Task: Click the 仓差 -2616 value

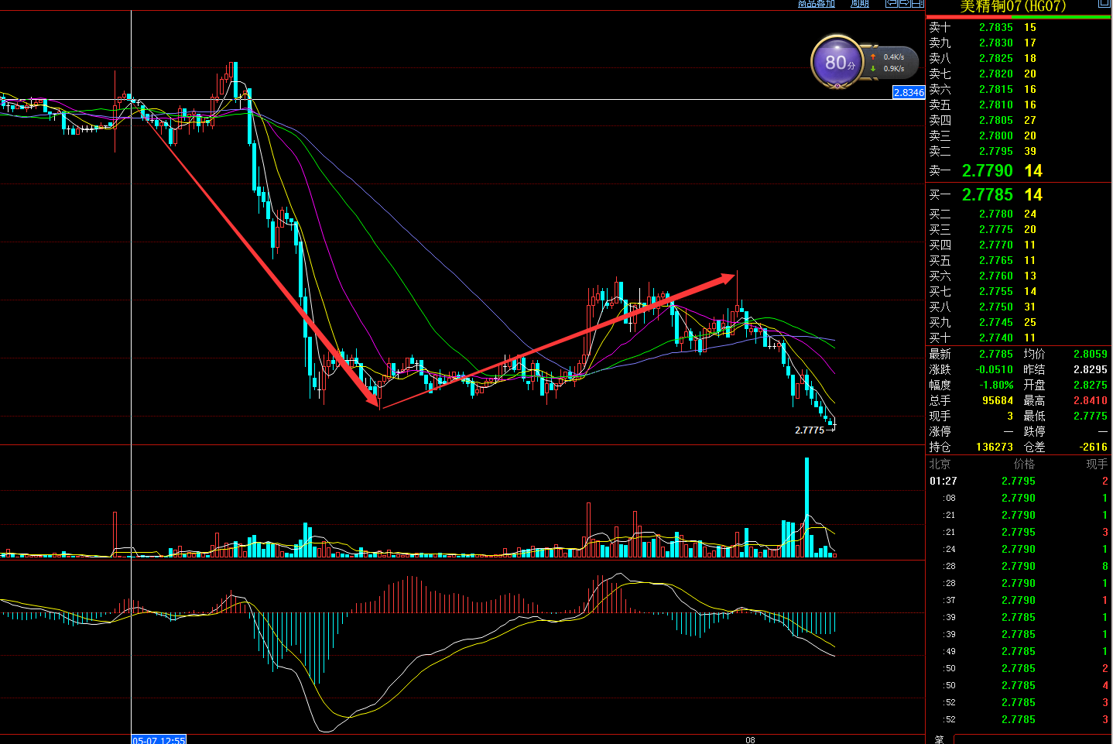Action: click(x=1094, y=447)
